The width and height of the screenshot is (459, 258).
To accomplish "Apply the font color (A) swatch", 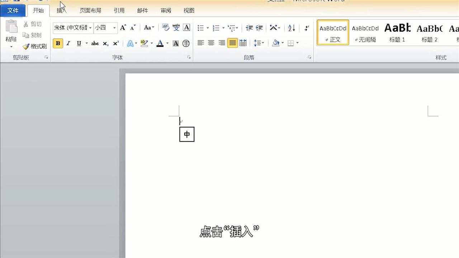I will 160,43.
